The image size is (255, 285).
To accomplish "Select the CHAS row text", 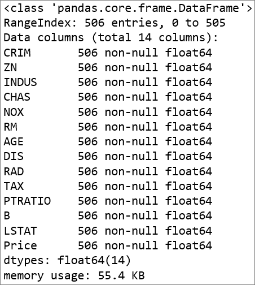I will [x=108, y=97].
